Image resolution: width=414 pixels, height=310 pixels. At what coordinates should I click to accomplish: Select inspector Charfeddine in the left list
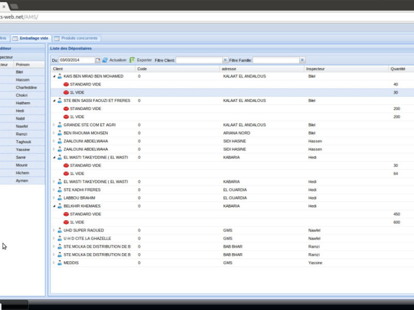tap(26, 88)
